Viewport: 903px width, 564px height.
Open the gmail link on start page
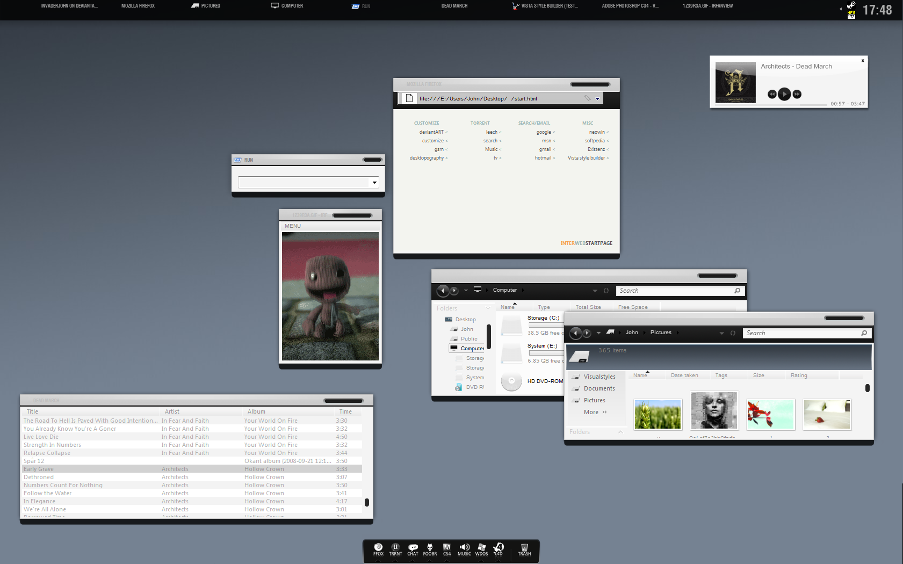click(545, 149)
